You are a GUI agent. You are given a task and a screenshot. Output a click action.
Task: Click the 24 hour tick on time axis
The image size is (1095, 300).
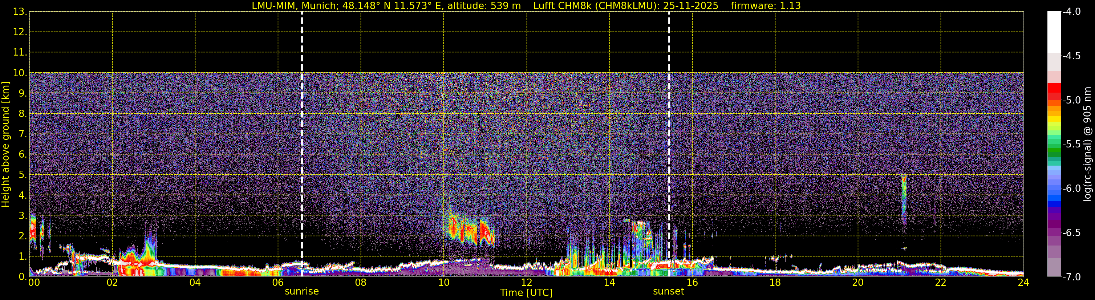point(1023,283)
